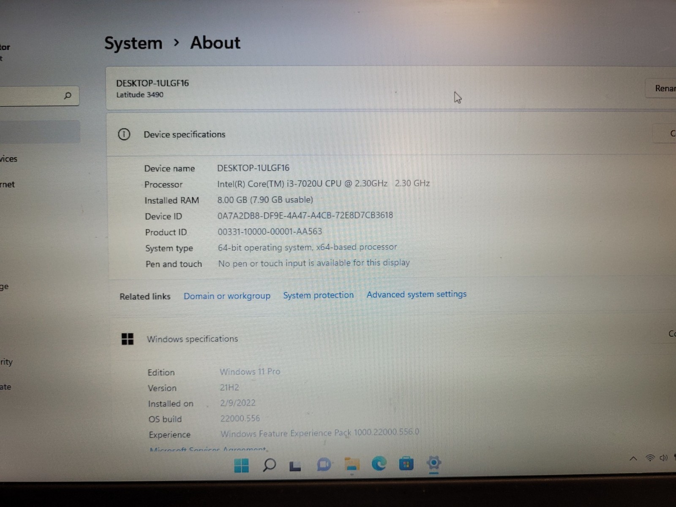Viewport: 676px width, 507px height.
Task: Open sidebar item ending in 'rity'
Action: click(x=6, y=362)
